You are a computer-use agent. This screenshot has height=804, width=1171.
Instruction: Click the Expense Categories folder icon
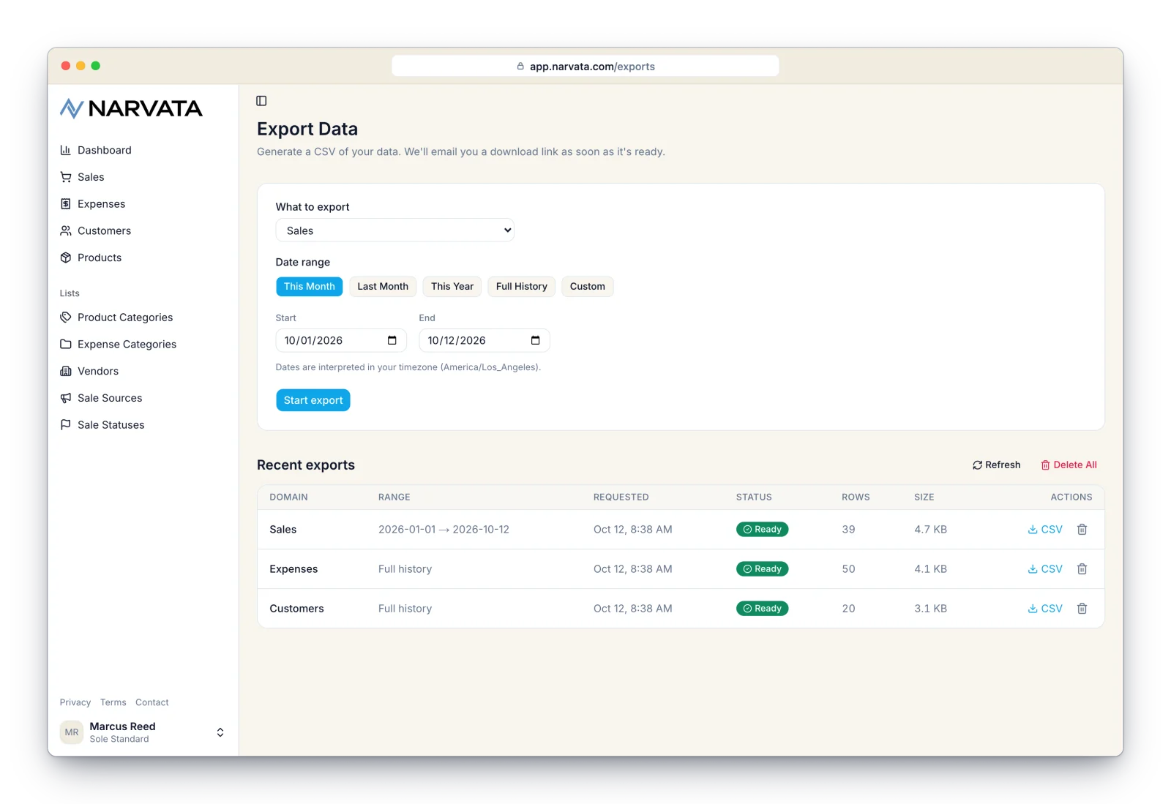[x=66, y=345]
